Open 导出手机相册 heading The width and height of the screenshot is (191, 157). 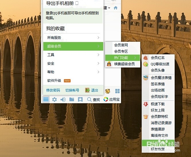pyautogui.click(x=60, y=3)
